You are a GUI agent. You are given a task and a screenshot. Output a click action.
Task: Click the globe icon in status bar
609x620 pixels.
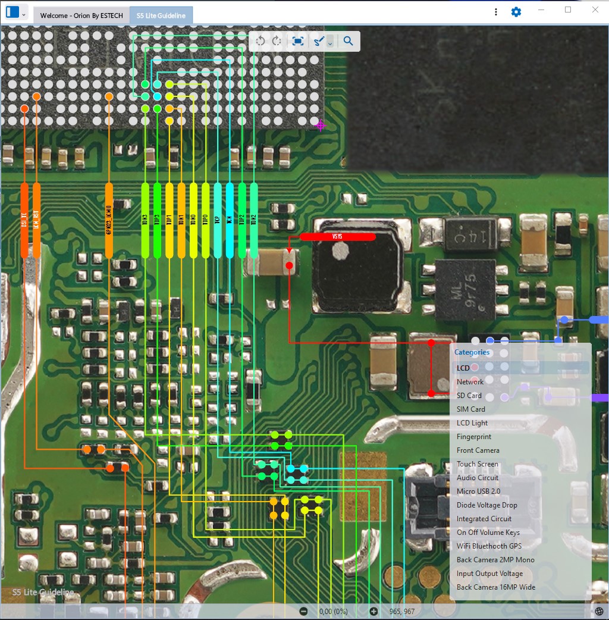coord(598,611)
